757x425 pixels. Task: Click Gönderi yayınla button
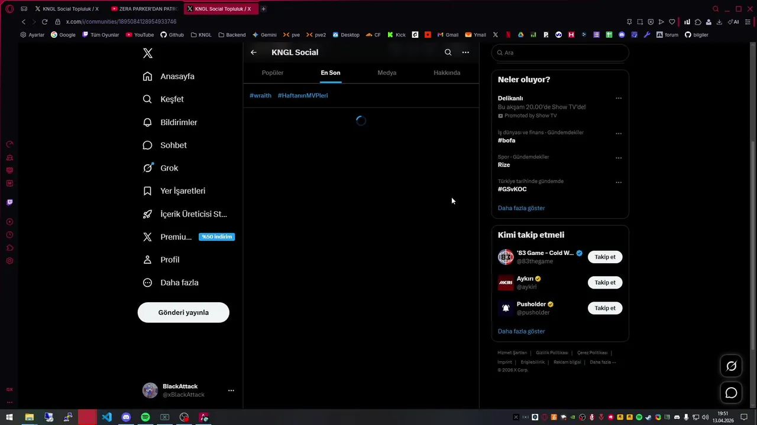pos(183,312)
